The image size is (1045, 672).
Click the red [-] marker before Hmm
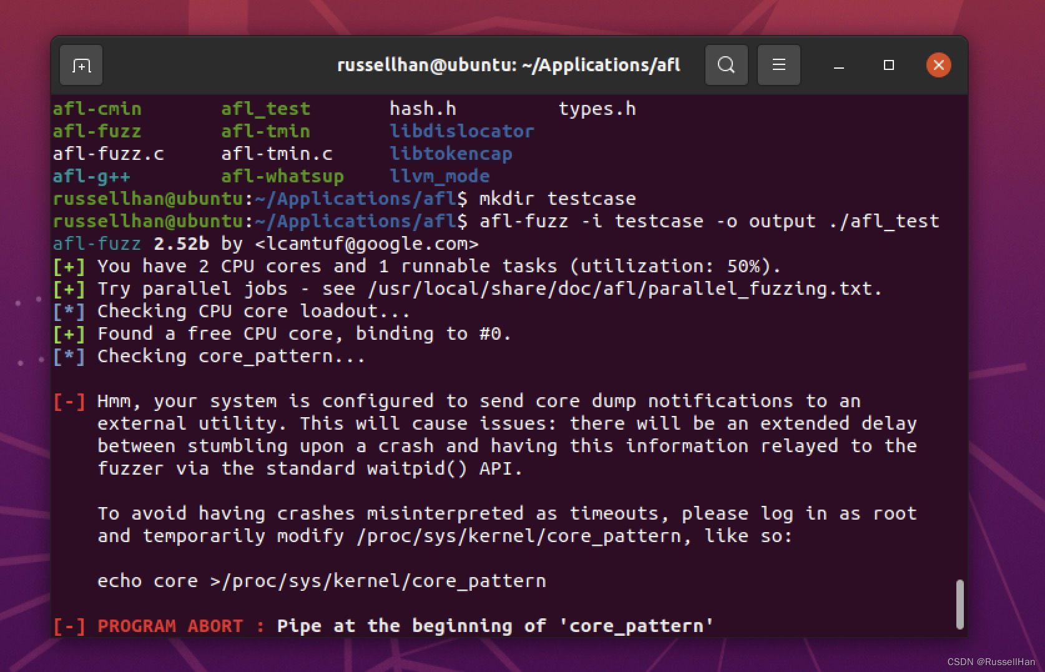69,401
